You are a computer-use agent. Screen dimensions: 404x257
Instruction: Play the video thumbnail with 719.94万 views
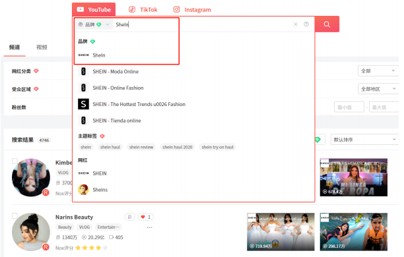(x=281, y=232)
